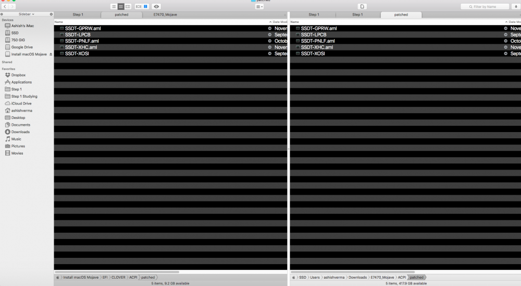Switch to E7470_Mojave tab in left pane
Image resolution: width=521 pixels, height=286 pixels.
(x=165, y=15)
